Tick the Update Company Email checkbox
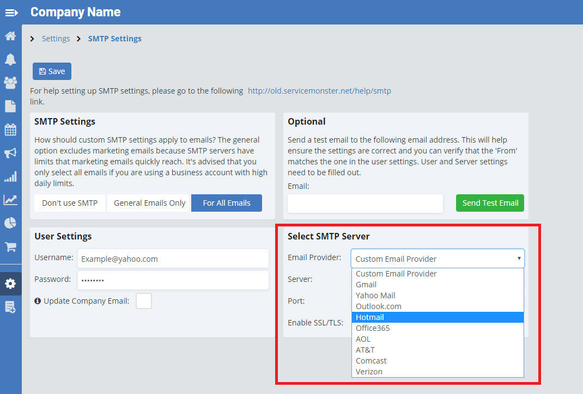Viewport: 583px width, 394px height. tap(144, 301)
